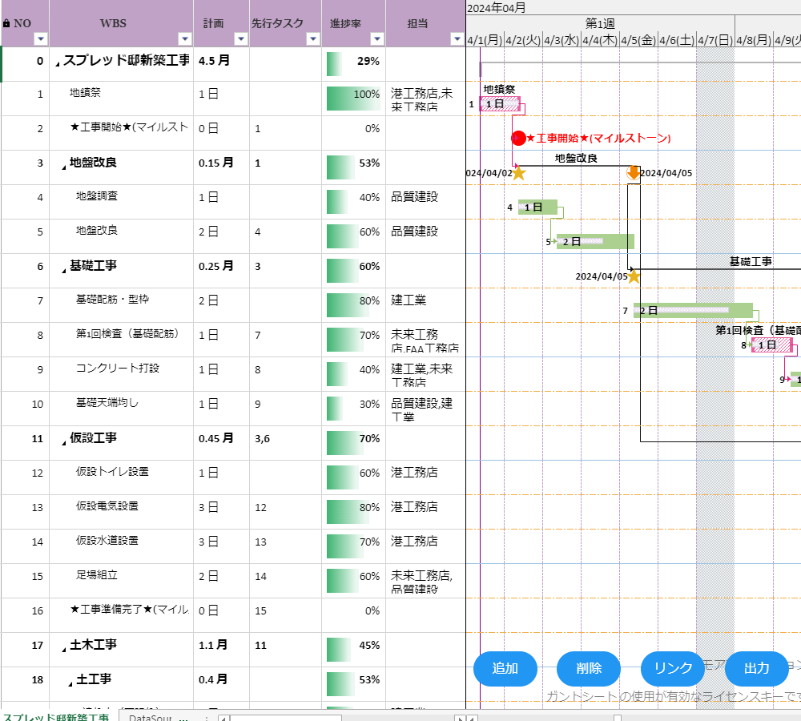
Task: Click the 4/7(日) date header
Action: tap(715, 40)
